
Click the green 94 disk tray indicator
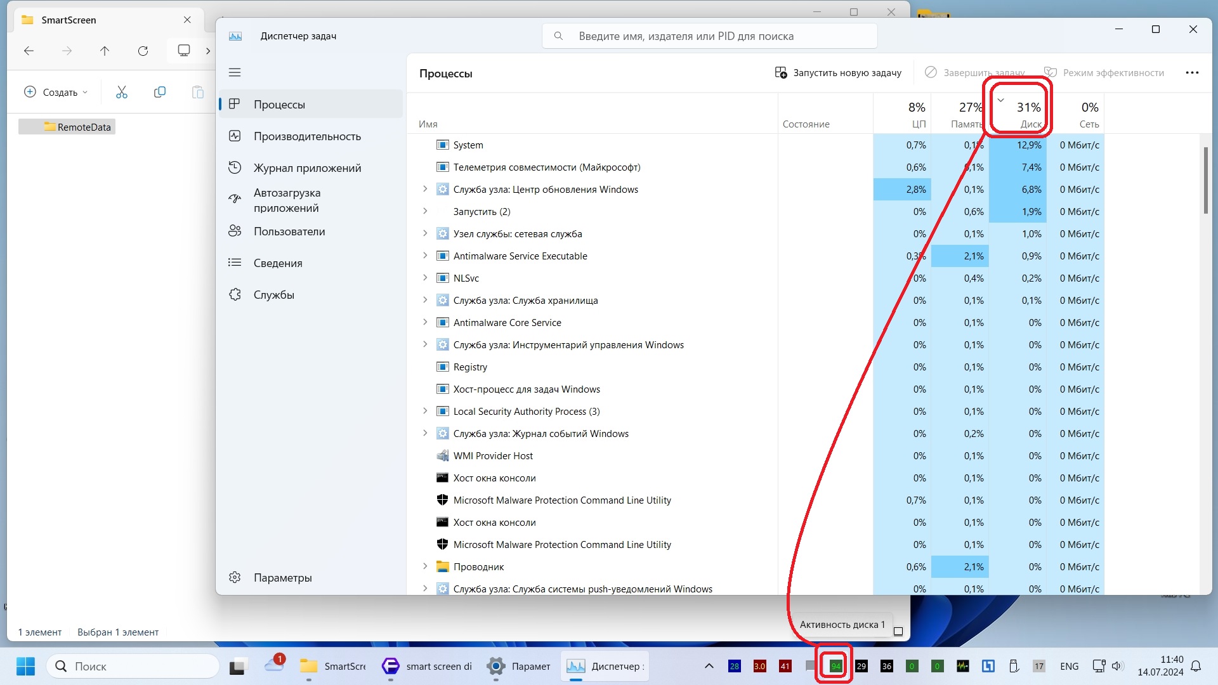(x=836, y=666)
